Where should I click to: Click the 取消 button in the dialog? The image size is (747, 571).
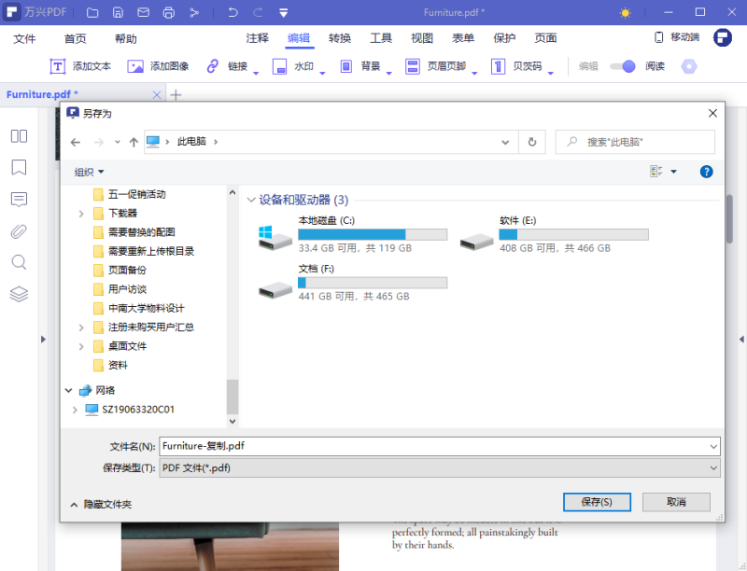675,502
